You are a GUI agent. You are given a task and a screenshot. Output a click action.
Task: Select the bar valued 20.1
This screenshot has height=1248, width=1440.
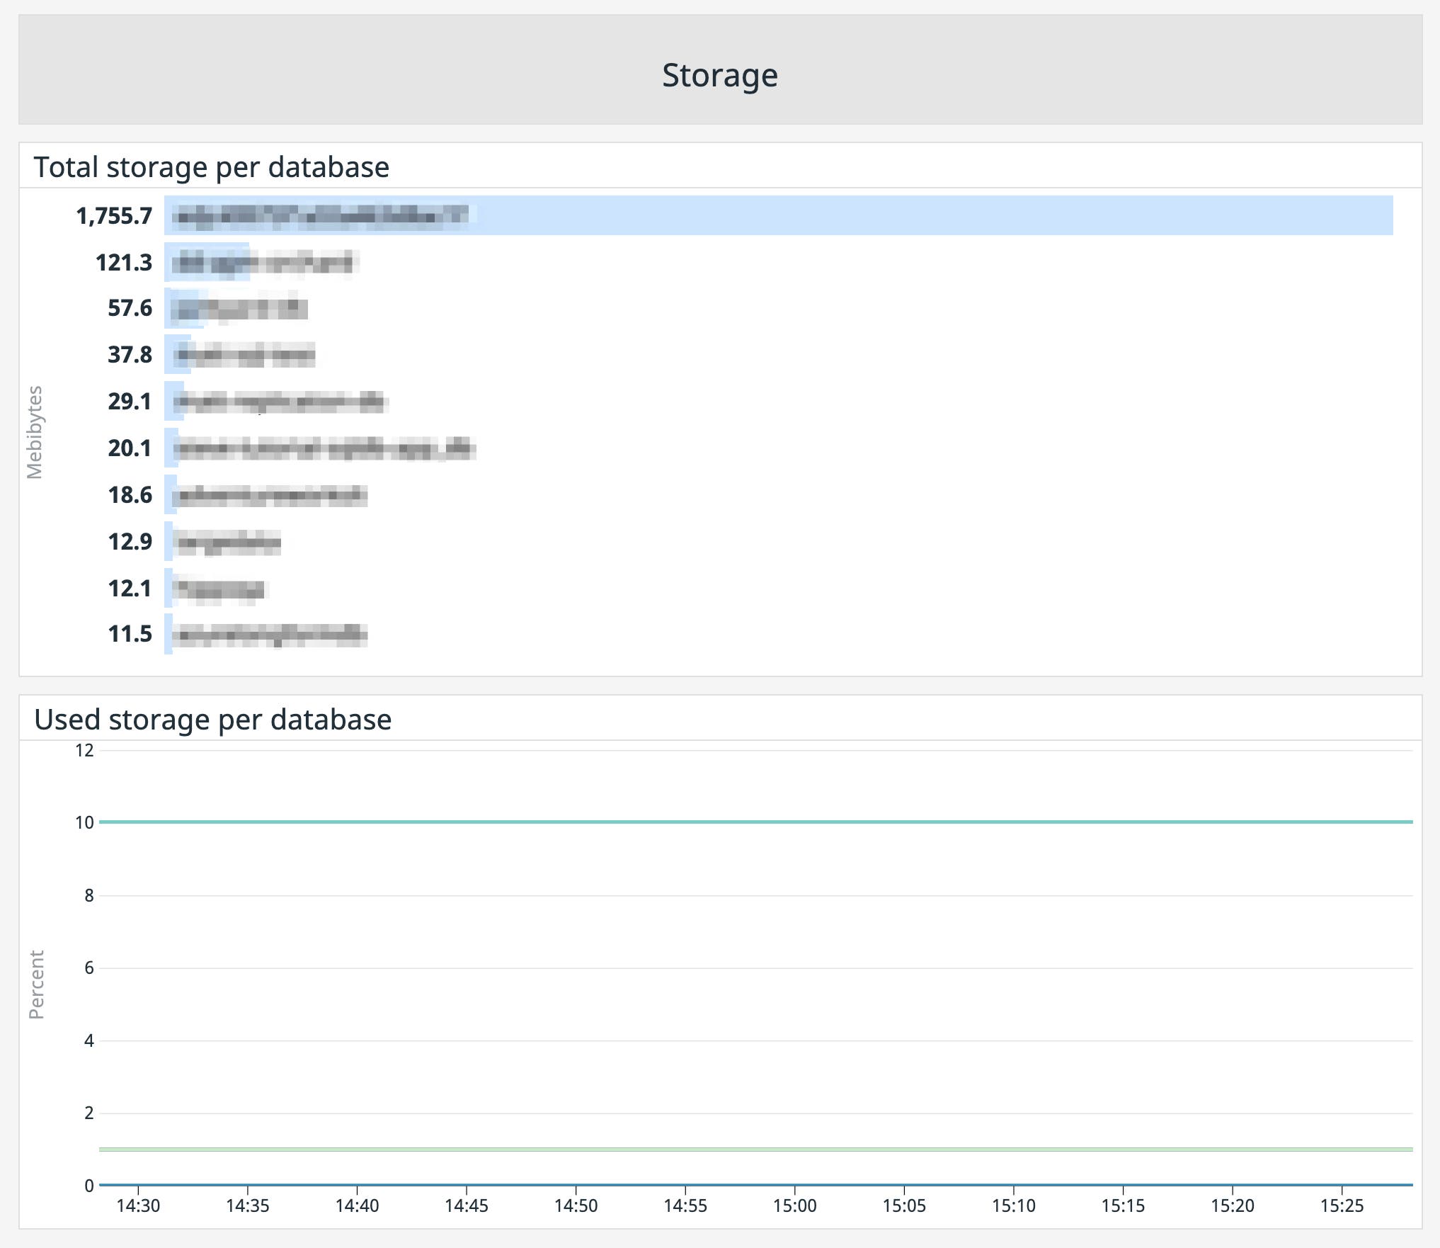171,448
